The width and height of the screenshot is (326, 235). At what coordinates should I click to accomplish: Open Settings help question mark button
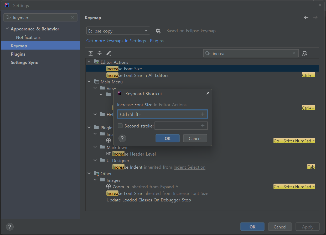10,227
